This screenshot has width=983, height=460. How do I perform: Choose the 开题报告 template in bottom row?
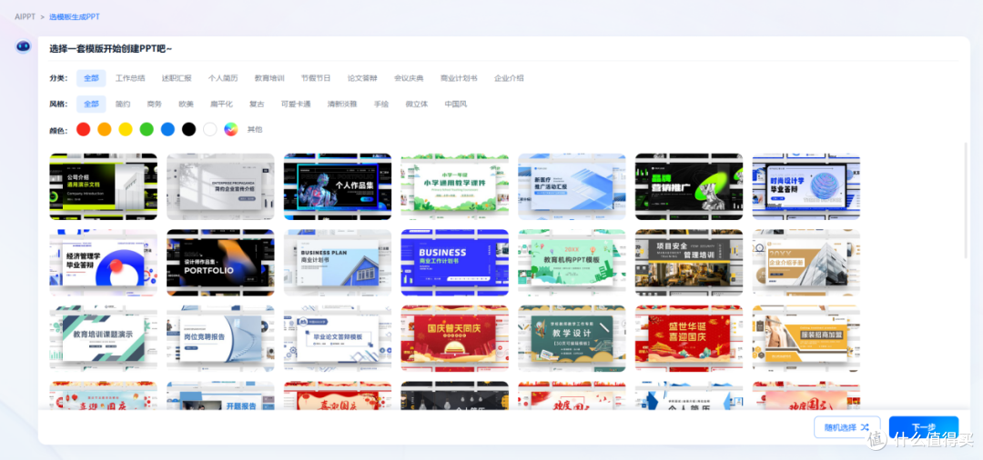220,395
